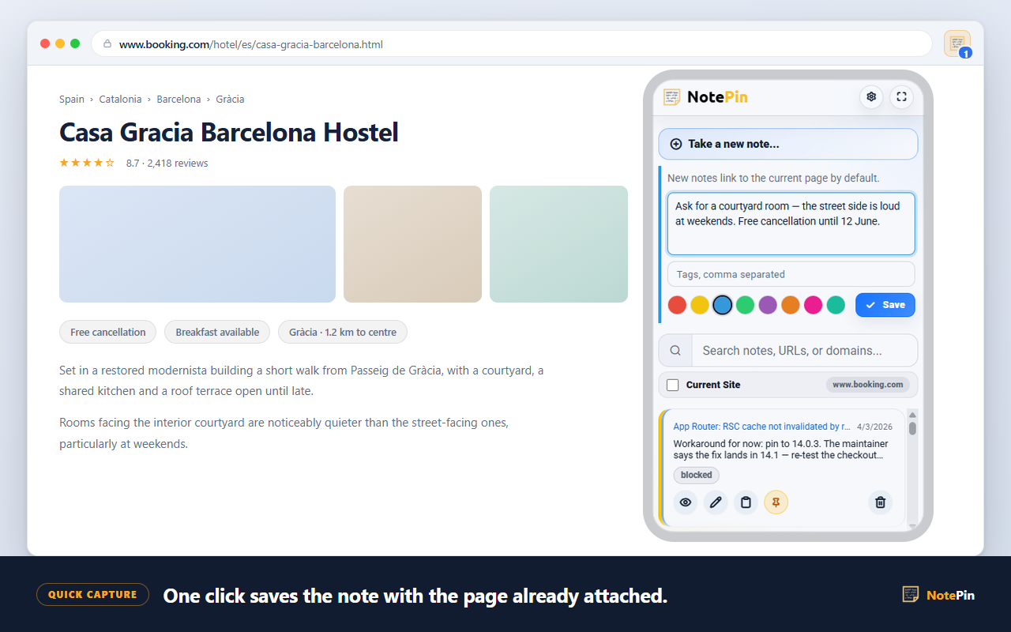This screenshot has height=632, width=1011.
Task: Click the Casa Gracia Barcelona Hostel title
Action: click(229, 132)
